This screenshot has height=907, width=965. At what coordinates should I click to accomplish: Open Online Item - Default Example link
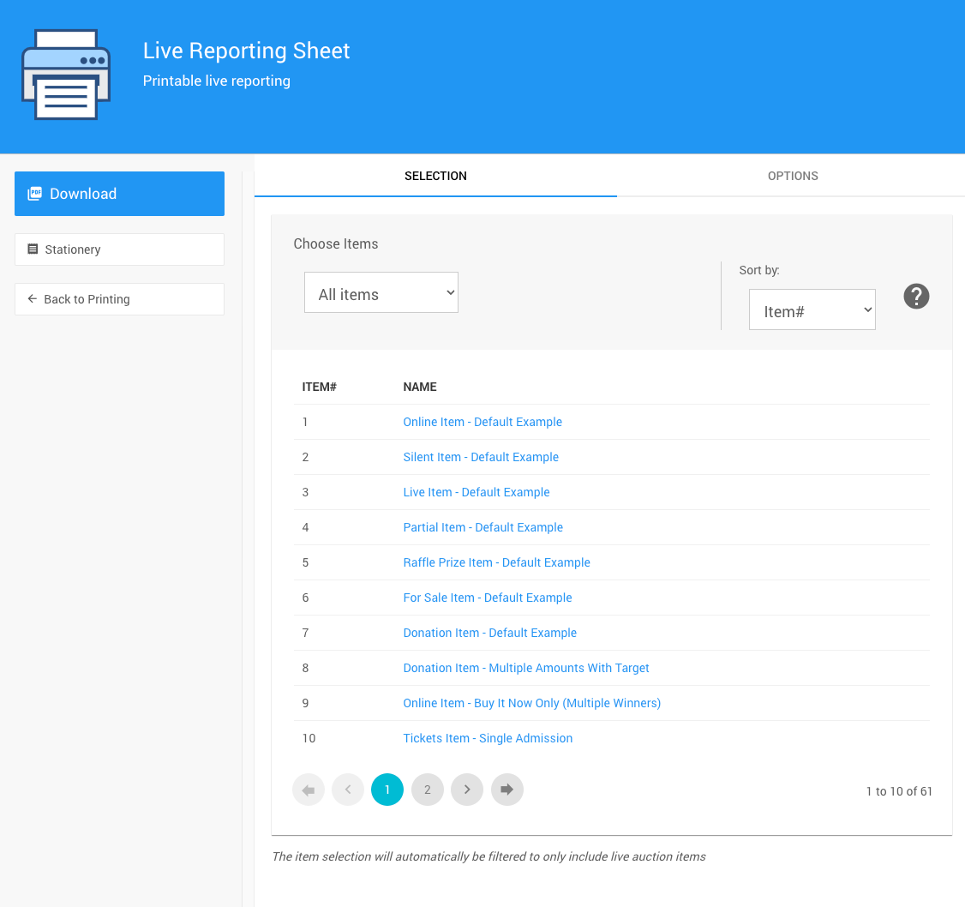[482, 422]
